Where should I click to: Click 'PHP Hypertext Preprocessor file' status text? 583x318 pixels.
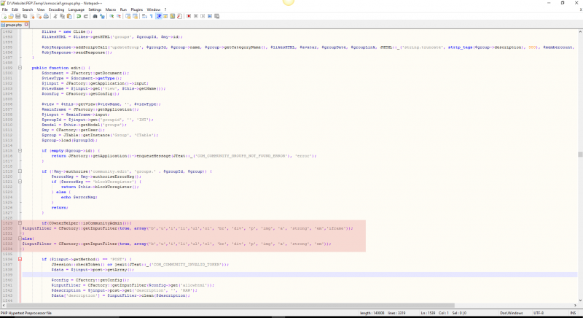click(x=26, y=313)
